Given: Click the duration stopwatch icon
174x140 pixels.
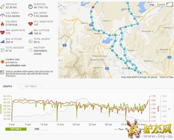Looking at the screenshot, I should [x=30, y=6].
